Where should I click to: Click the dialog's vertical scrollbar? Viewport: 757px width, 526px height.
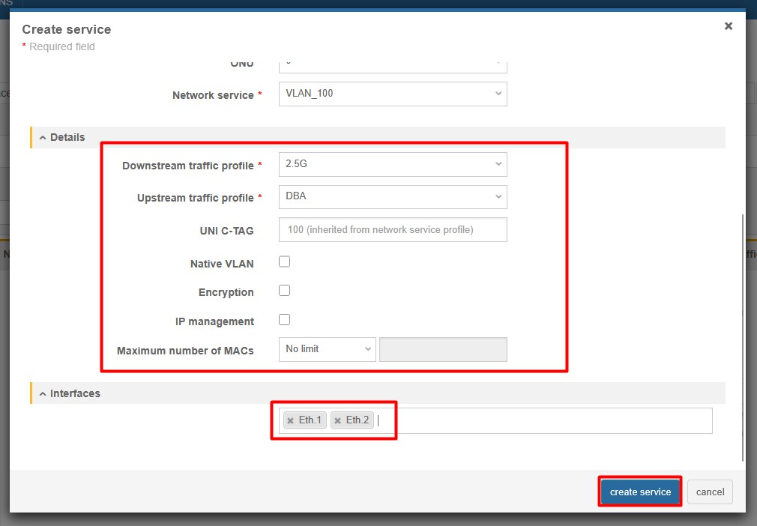743,337
